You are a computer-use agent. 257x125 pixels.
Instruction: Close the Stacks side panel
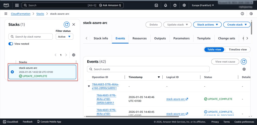(74, 25)
